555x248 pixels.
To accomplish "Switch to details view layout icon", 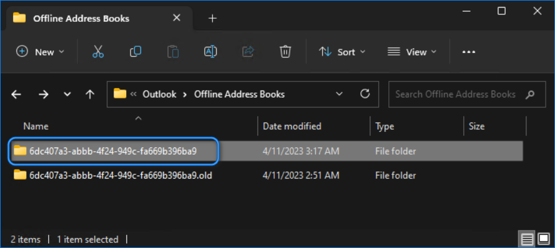I will [527, 239].
